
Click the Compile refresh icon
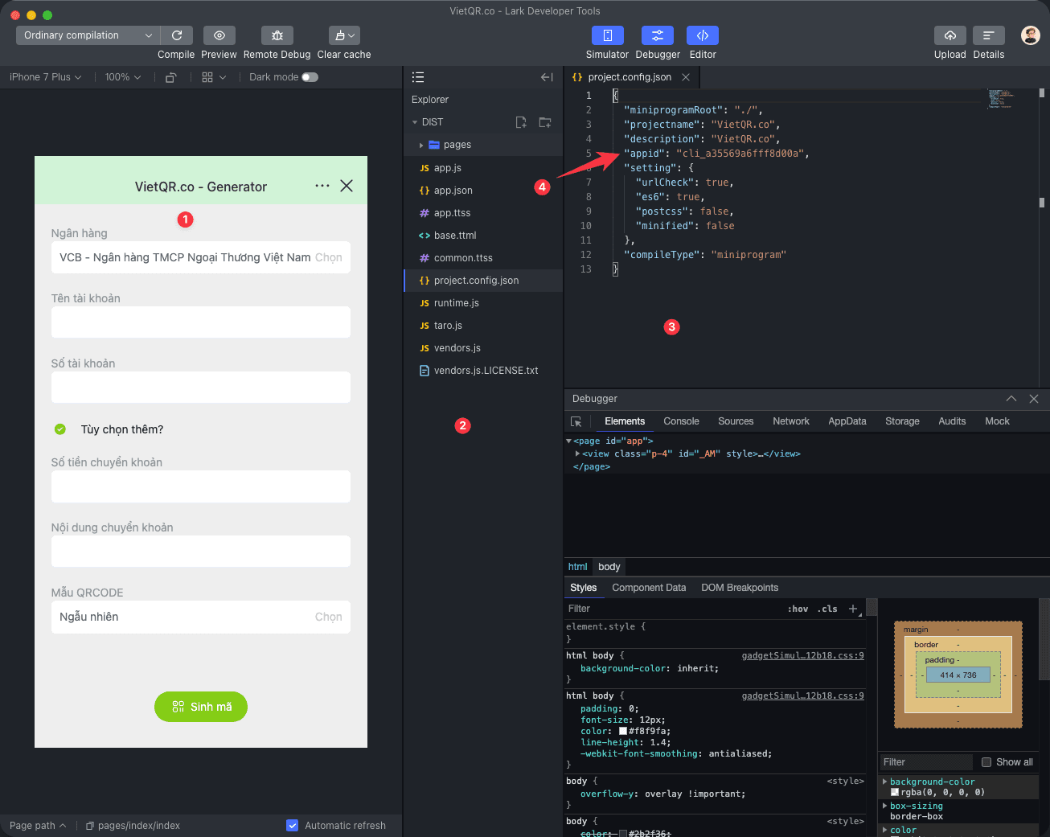pos(177,35)
